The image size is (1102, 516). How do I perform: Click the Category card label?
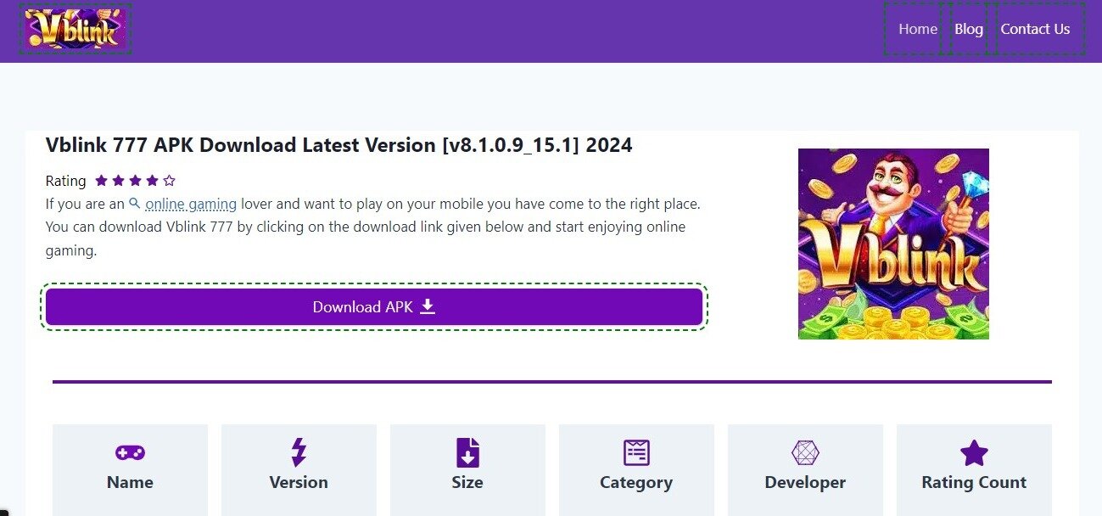click(636, 482)
